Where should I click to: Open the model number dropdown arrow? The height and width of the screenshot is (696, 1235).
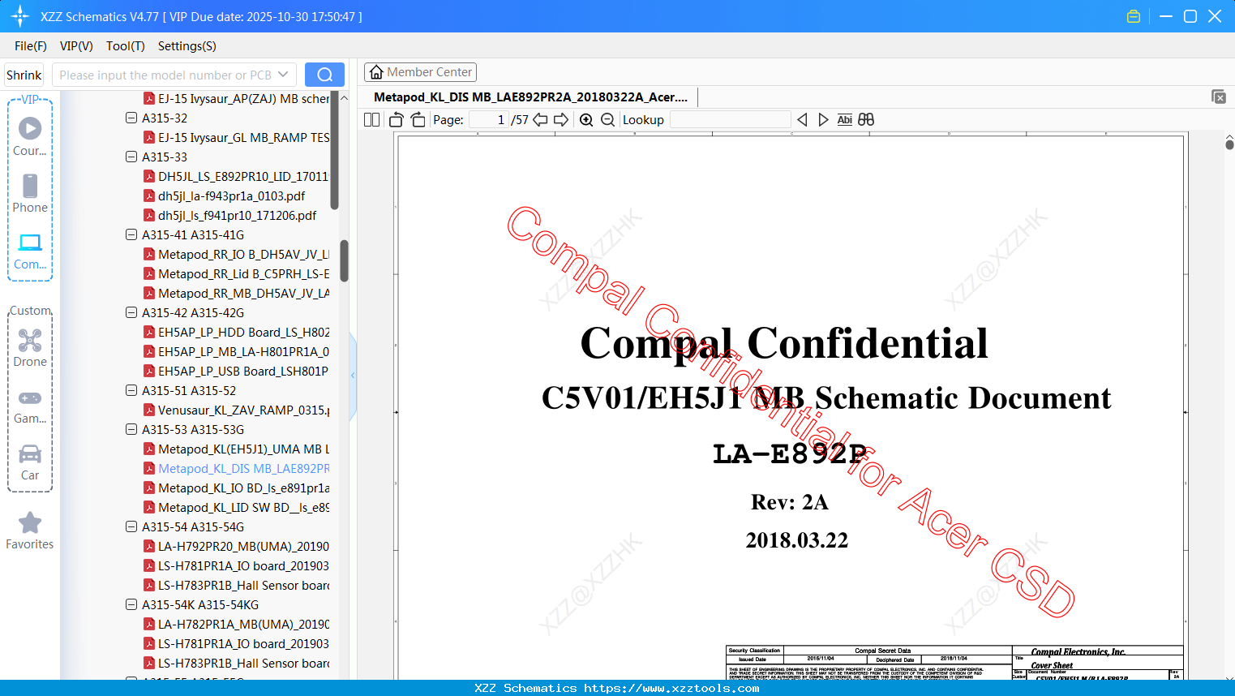pos(283,75)
